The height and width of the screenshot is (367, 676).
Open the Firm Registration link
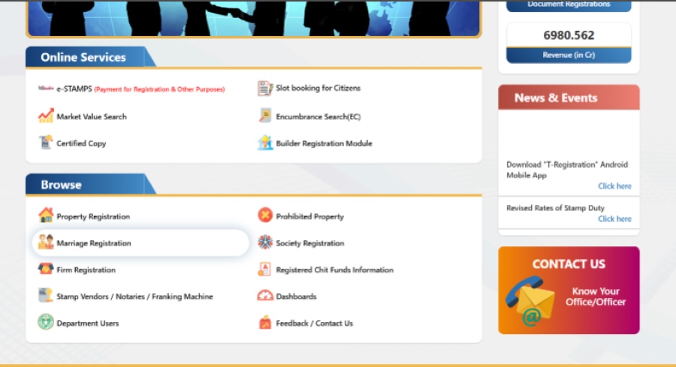[x=86, y=270]
